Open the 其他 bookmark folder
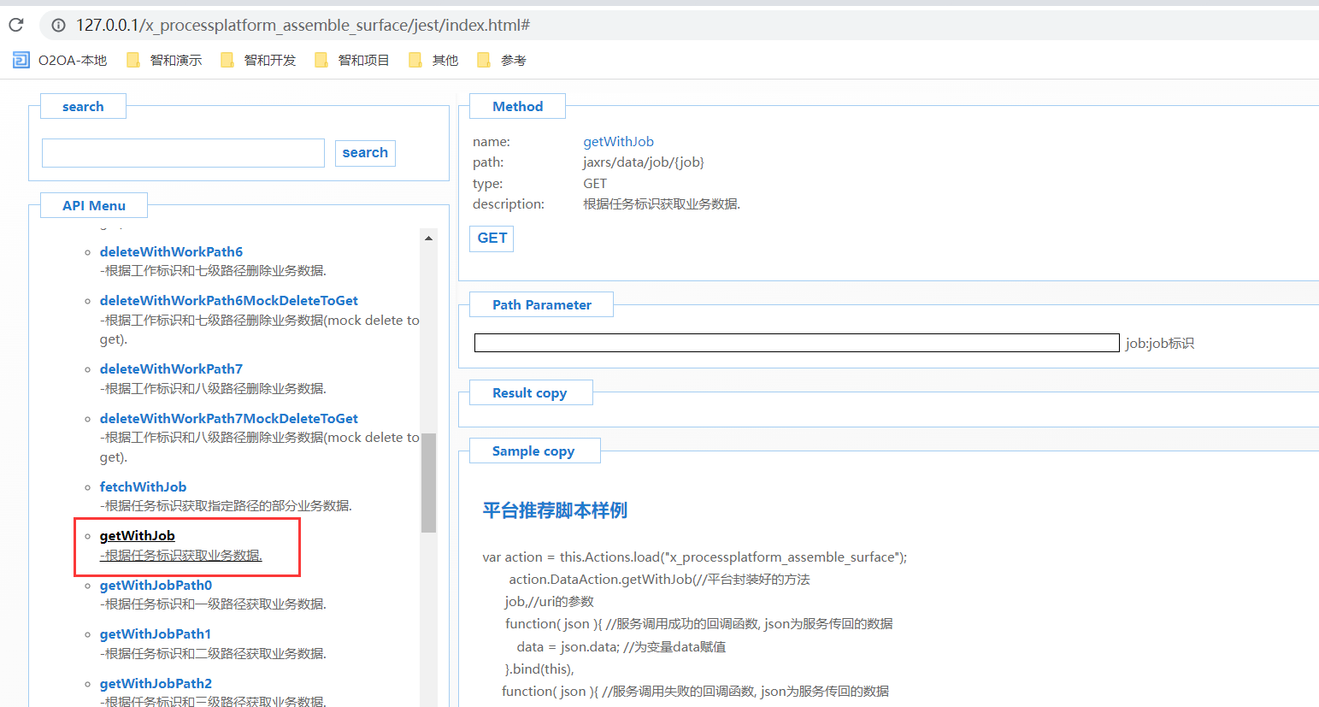 click(x=434, y=60)
